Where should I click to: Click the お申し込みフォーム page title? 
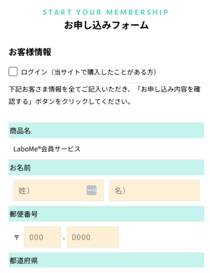point(106,25)
